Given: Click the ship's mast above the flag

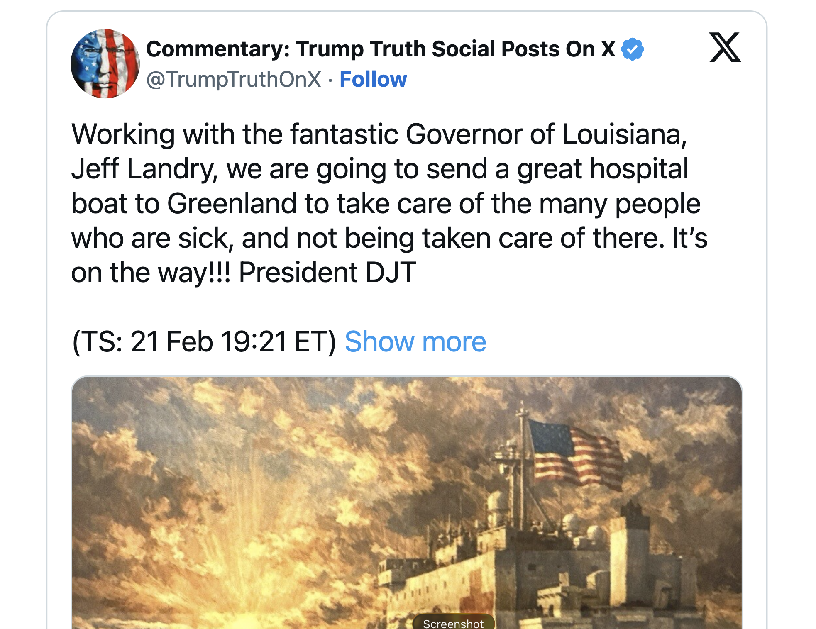Looking at the screenshot, I should 523,415.
